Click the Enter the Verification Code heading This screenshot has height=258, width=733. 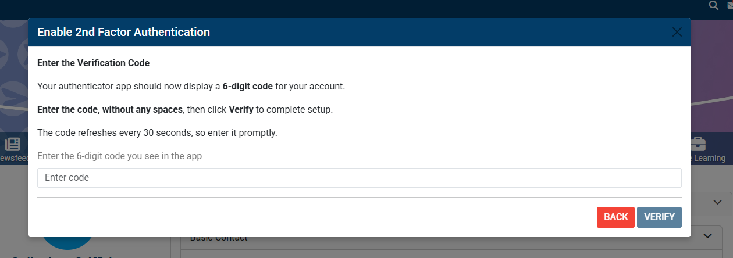tap(93, 63)
